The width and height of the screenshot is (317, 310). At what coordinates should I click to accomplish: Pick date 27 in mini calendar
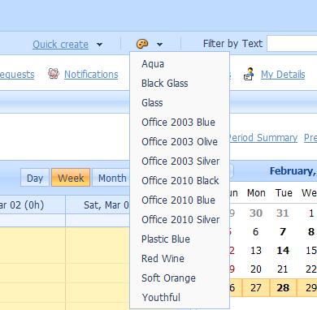pos(256,288)
